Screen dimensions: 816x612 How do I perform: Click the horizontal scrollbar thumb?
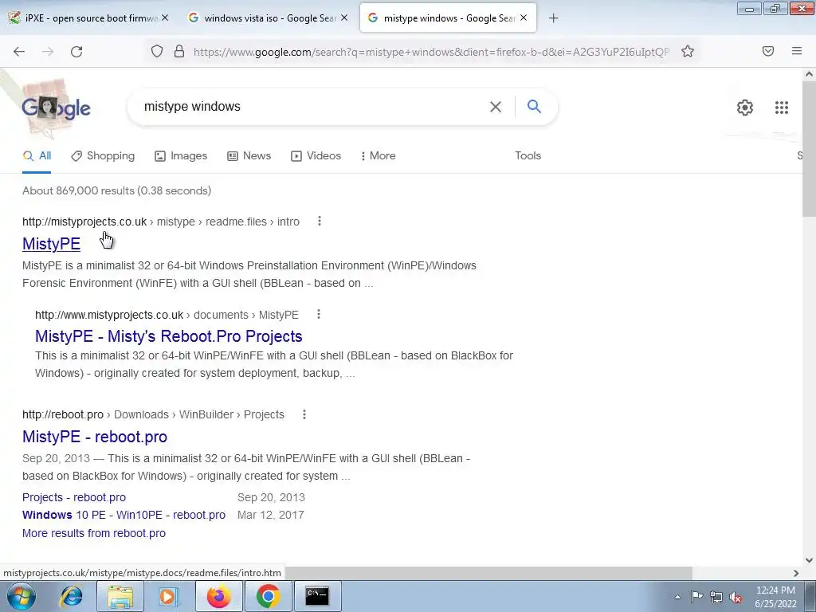point(488,572)
